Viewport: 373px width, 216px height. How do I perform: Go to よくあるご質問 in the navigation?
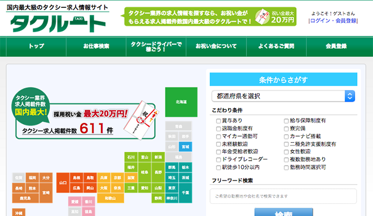pos(276,47)
